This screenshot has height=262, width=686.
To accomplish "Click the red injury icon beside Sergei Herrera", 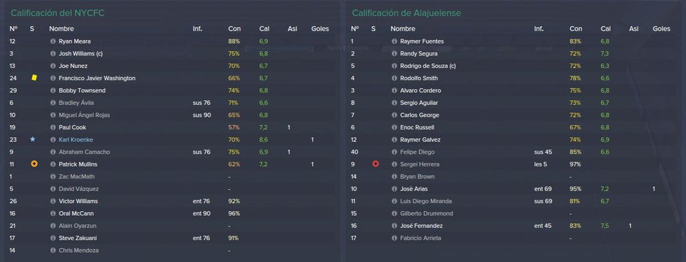I will pos(375,164).
